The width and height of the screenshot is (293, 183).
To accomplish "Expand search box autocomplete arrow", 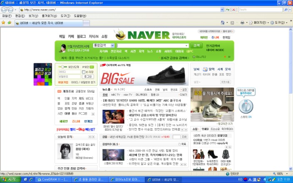I will pyautogui.click(x=186, y=46).
